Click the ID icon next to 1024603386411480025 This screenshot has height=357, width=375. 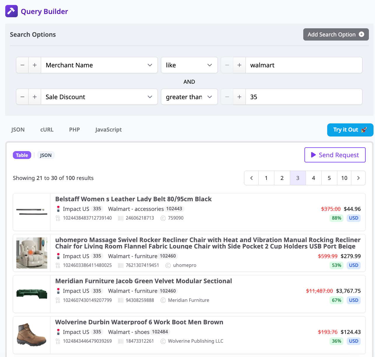58,265
